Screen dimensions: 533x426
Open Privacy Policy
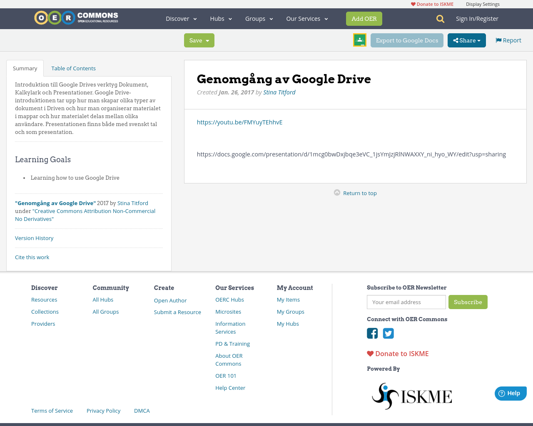[x=103, y=411]
